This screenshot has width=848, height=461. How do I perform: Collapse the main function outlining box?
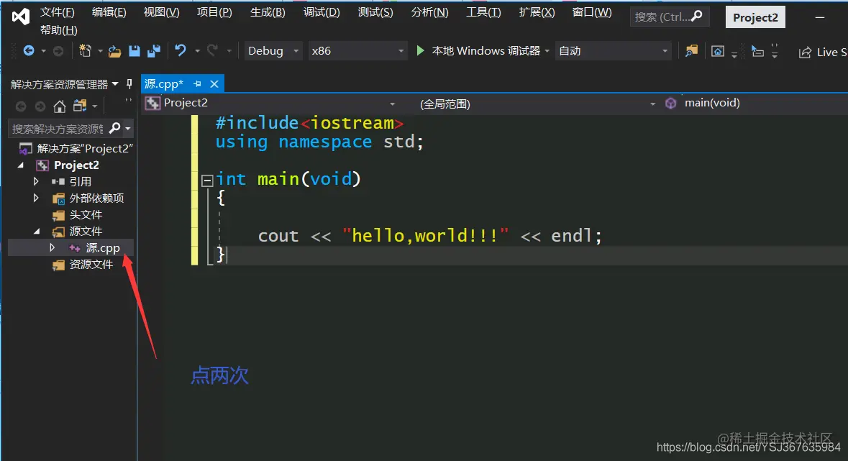coord(207,181)
